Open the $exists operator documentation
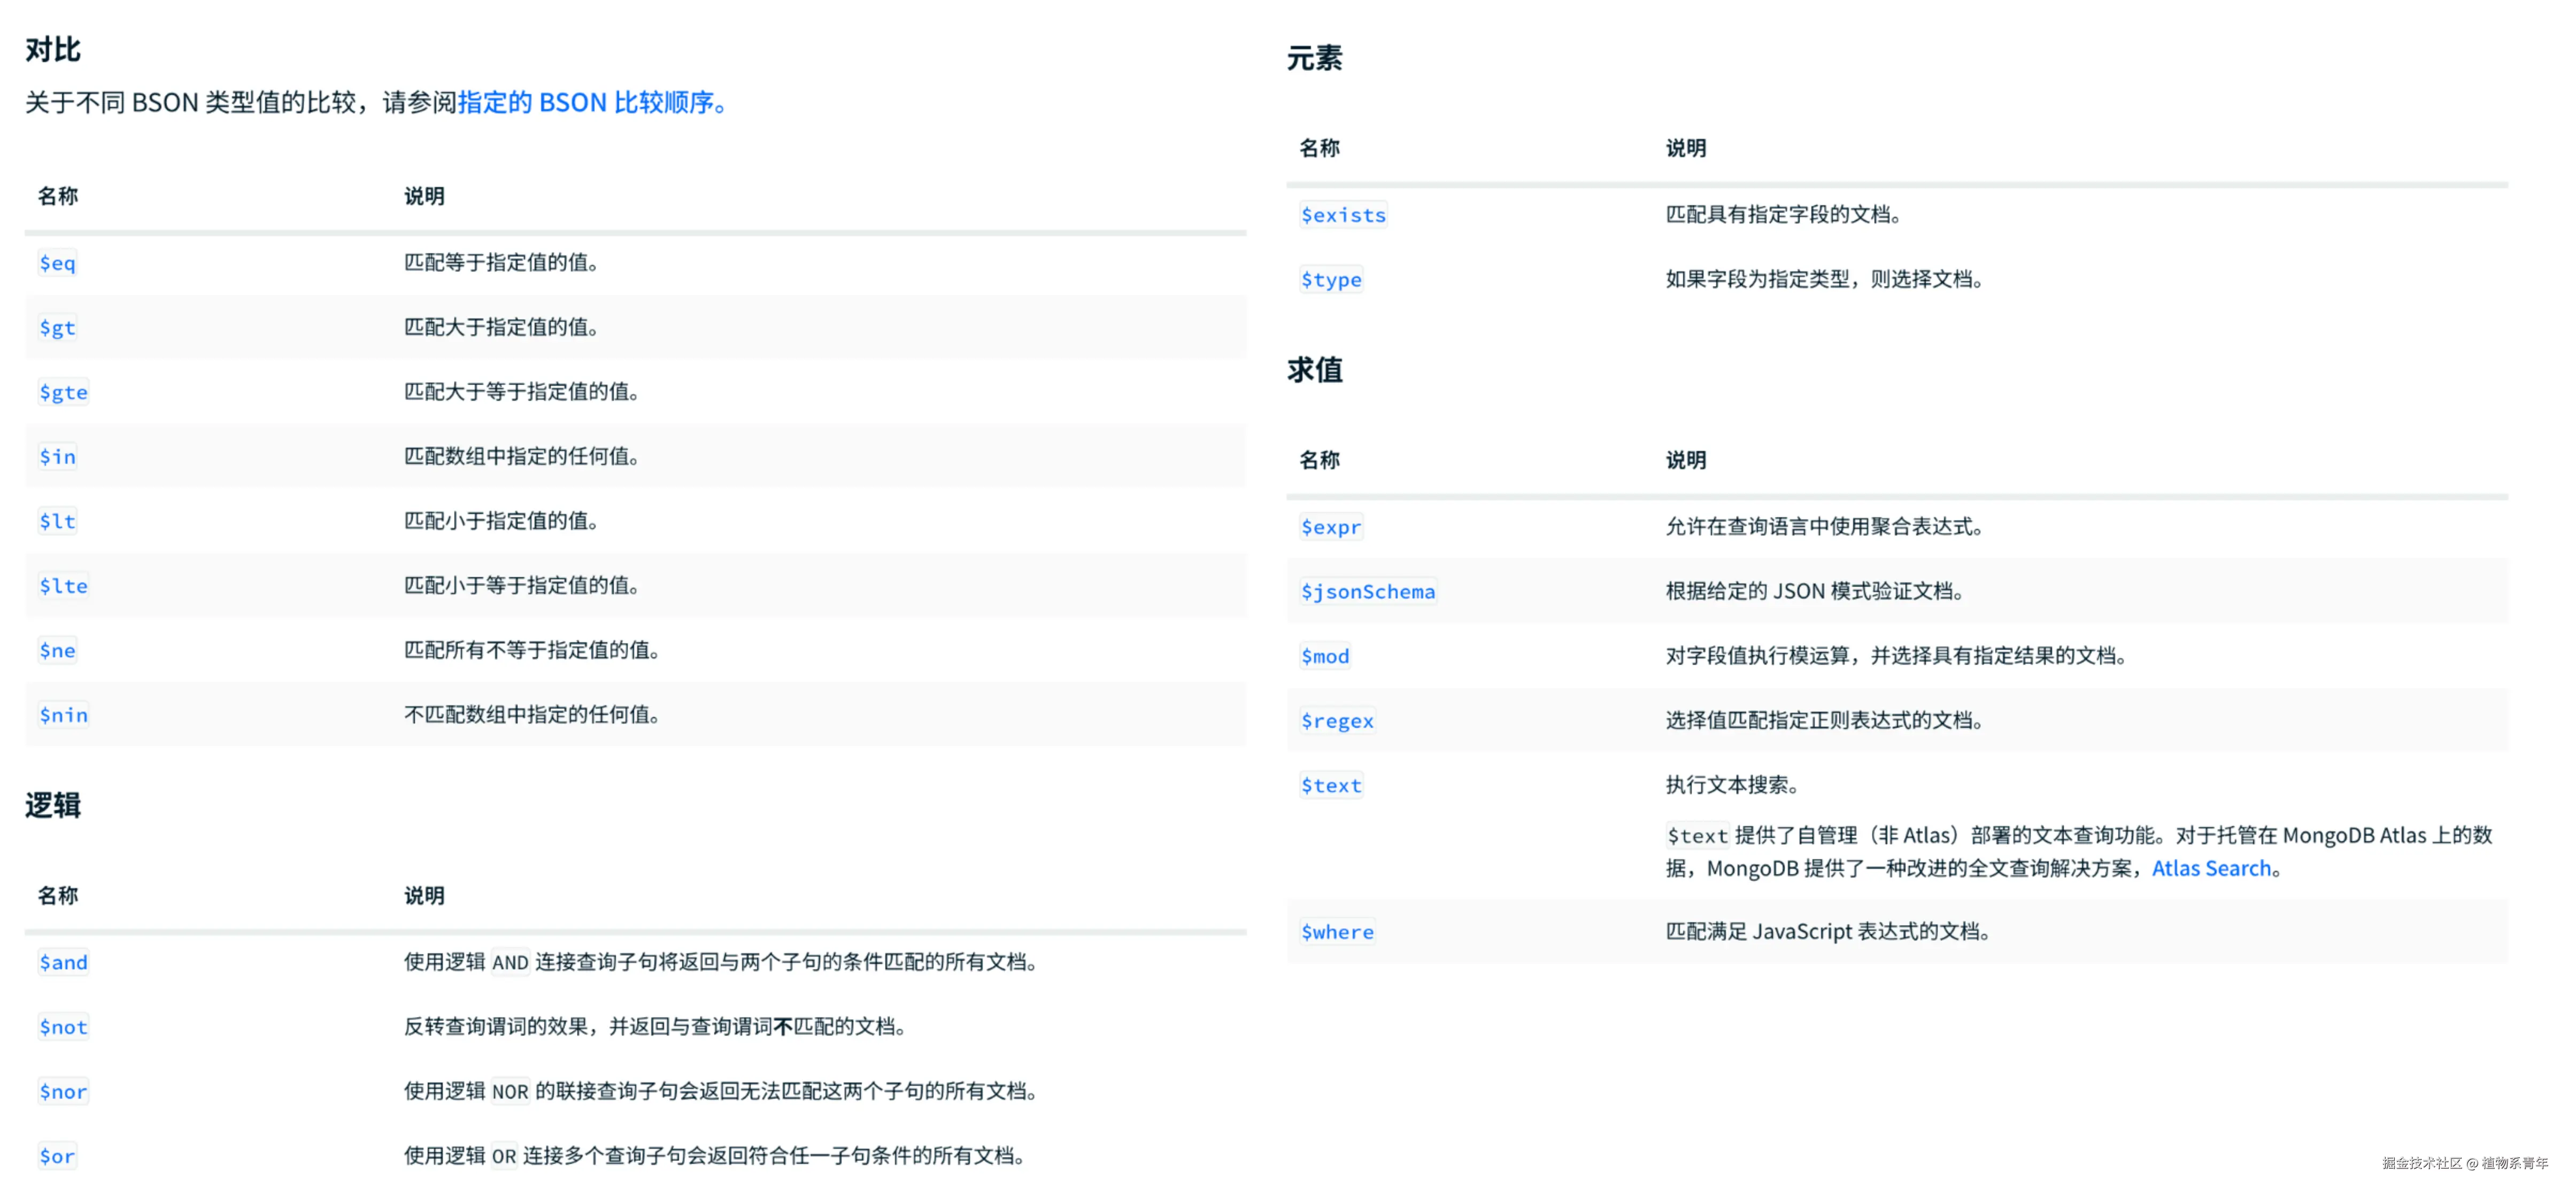Image resolution: width=2576 pixels, height=1198 pixels. pos(1344,214)
